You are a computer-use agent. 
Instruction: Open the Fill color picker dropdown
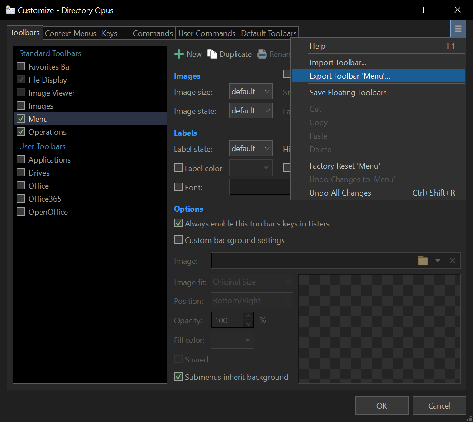point(232,340)
